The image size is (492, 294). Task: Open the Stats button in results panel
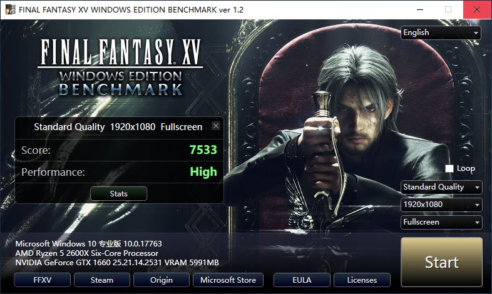point(118,194)
